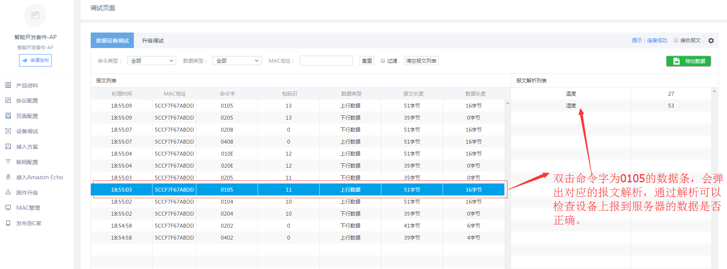Go to 联网配置 in the sidebar
Image resolution: width=727 pixels, height=269 pixels.
click(x=27, y=162)
